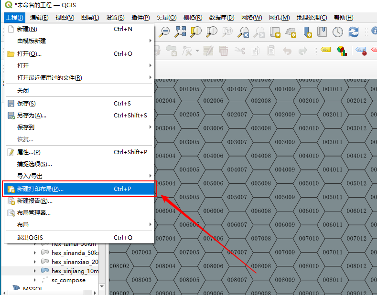Click the Zoom Full extent icon
Image resolution: width=377 pixels, height=295 pixels.
coord(180,32)
